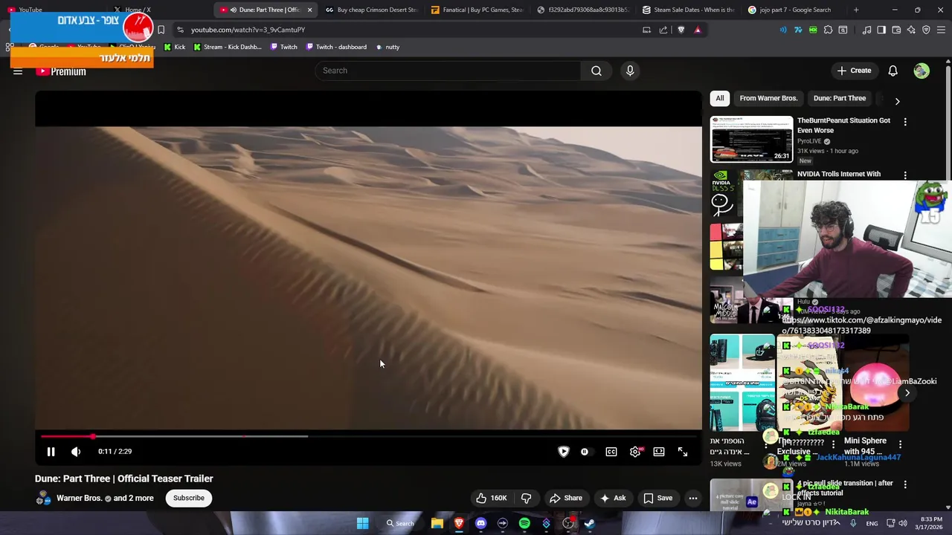Select the From Warner Bros. chip
This screenshot has width=952, height=535.
[x=768, y=98]
